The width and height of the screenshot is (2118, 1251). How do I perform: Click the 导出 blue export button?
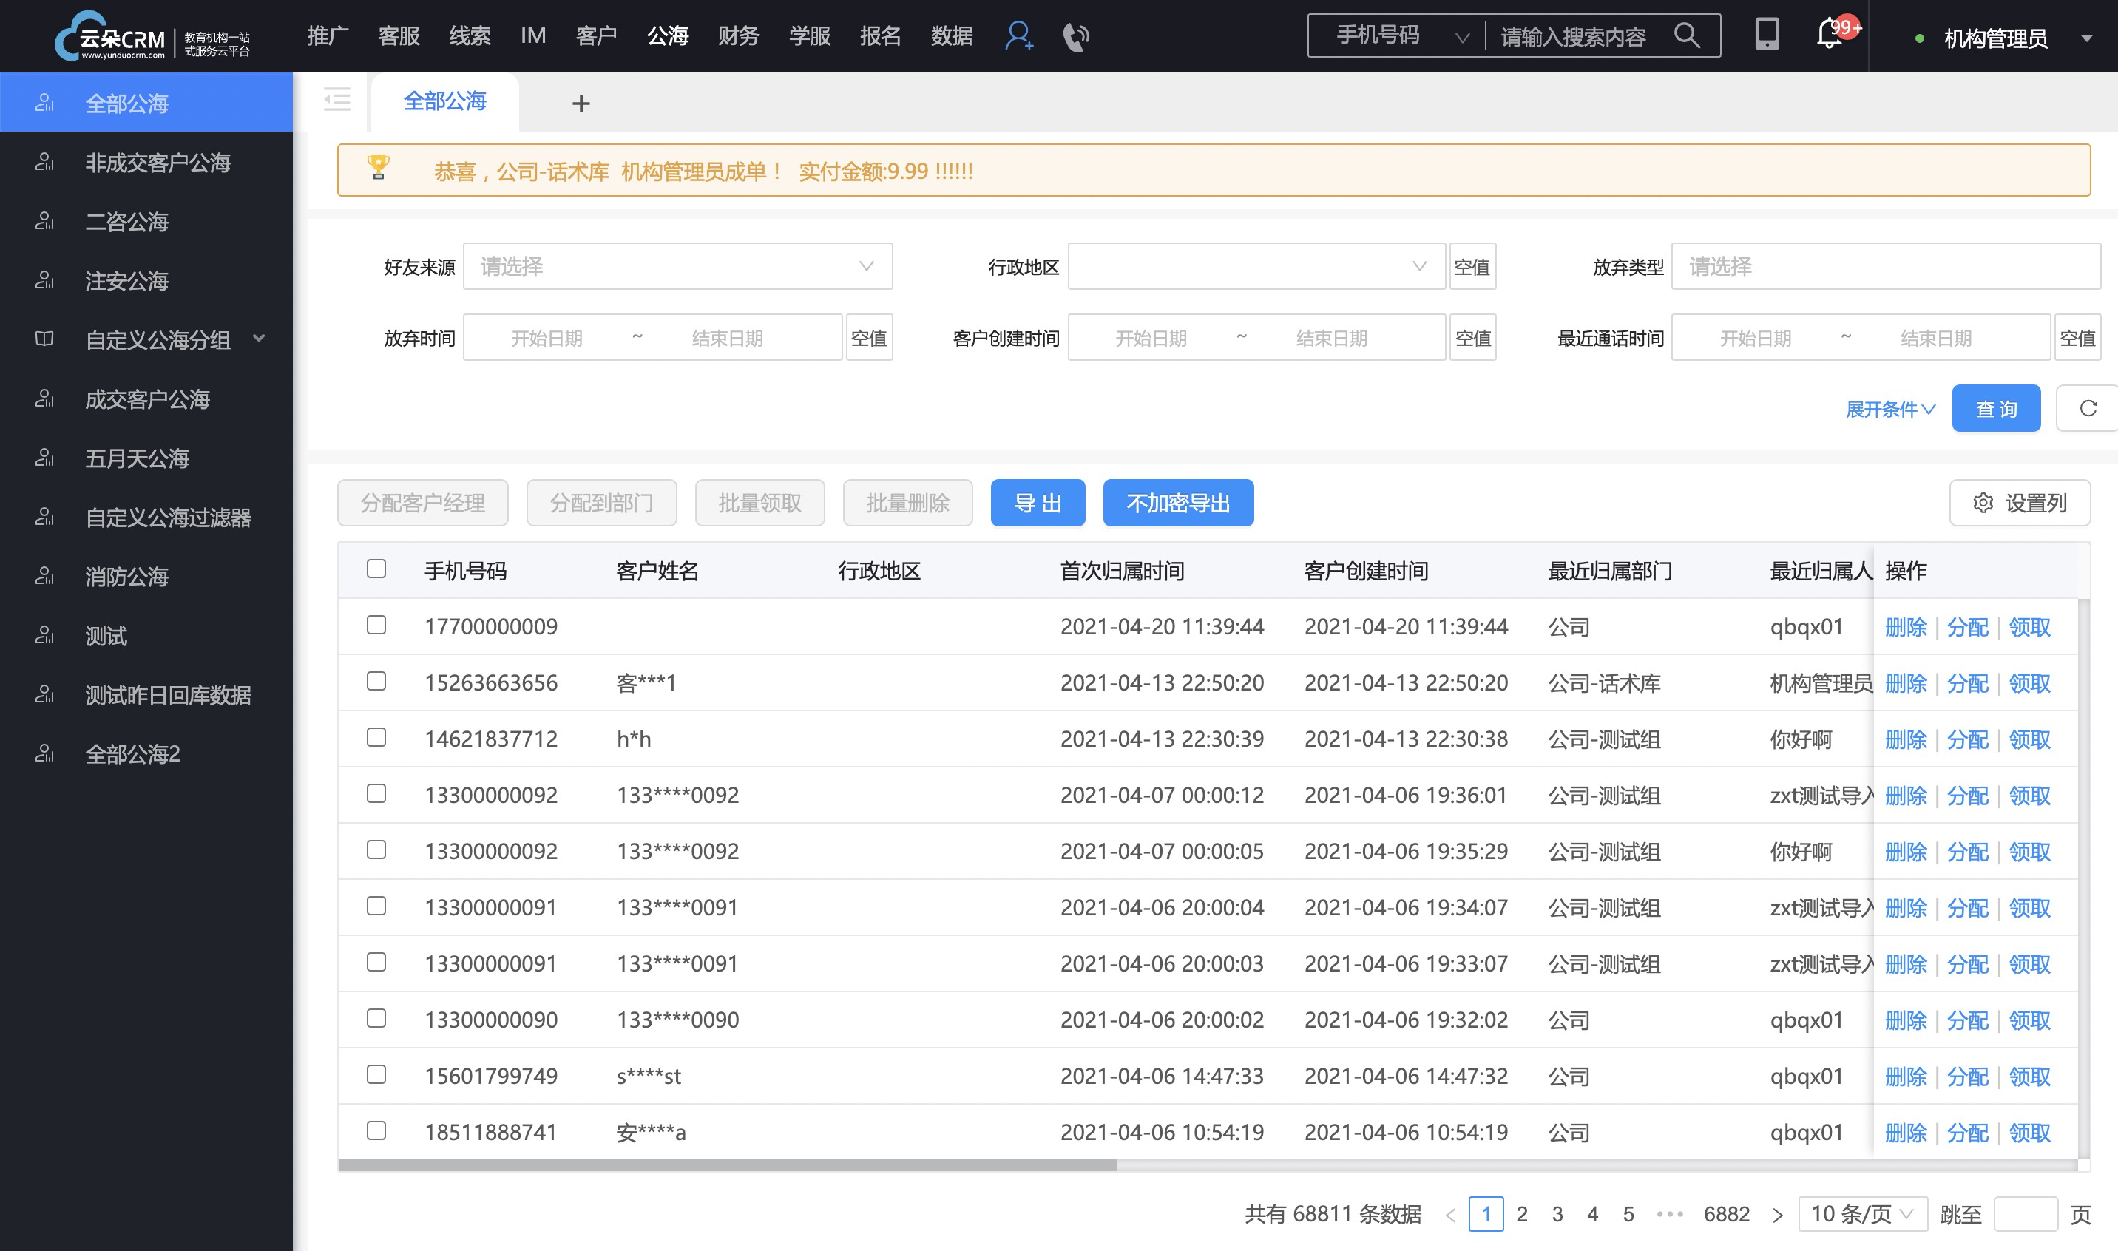[1040, 502]
